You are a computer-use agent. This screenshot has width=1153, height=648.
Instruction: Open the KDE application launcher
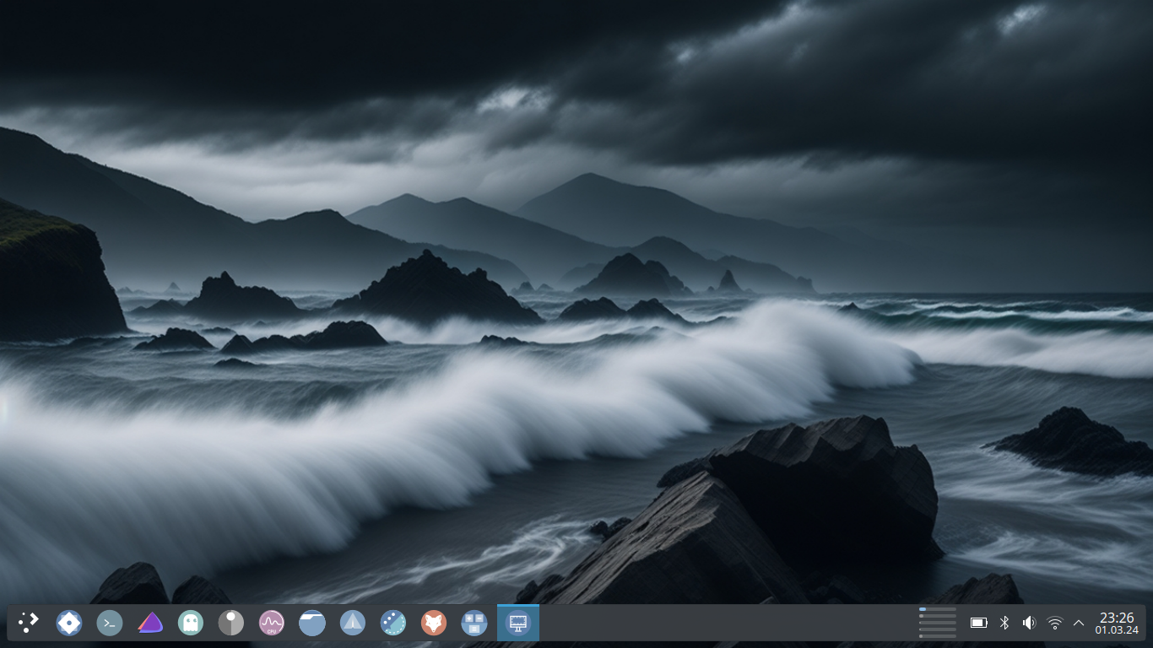(x=29, y=624)
